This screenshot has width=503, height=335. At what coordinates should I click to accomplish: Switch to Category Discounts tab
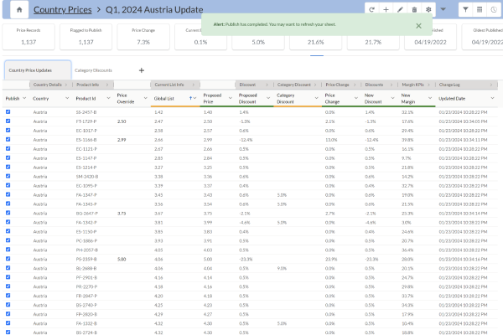(x=93, y=70)
